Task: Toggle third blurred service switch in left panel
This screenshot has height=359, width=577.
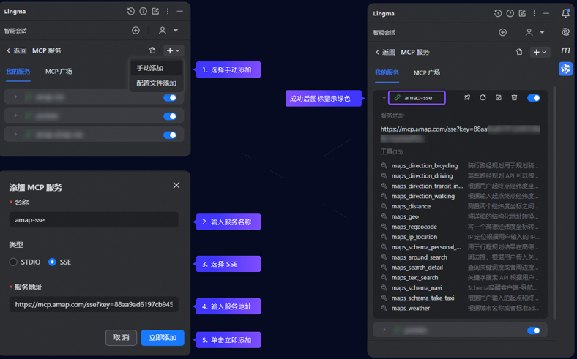Action: (x=170, y=135)
